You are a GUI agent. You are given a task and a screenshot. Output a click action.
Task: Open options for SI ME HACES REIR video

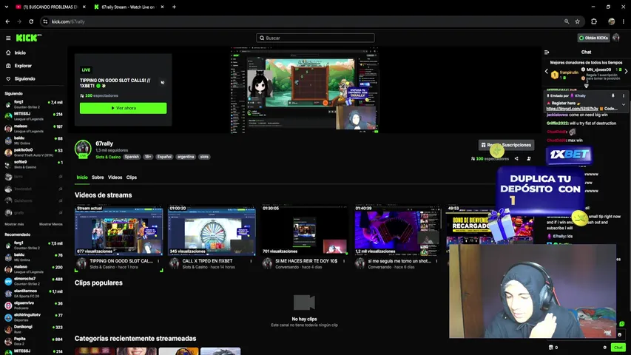coord(344,261)
